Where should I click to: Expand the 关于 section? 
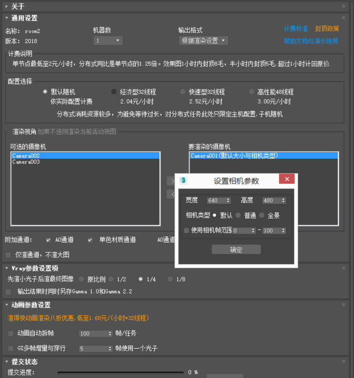pyautogui.click(x=7, y=6)
